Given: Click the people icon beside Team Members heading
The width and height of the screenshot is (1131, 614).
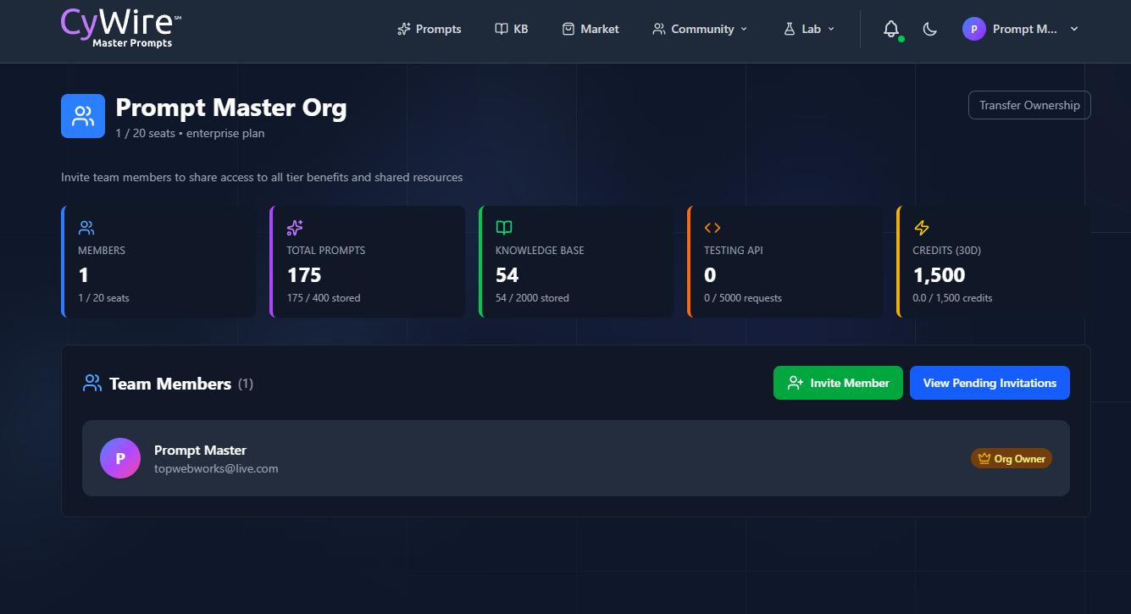Looking at the screenshot, I should point(92,384).
